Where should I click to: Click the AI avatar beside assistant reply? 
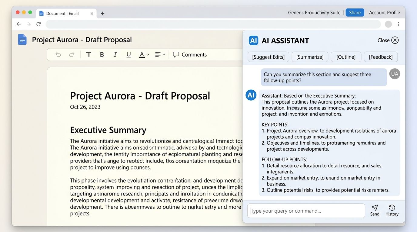(251, 95)
